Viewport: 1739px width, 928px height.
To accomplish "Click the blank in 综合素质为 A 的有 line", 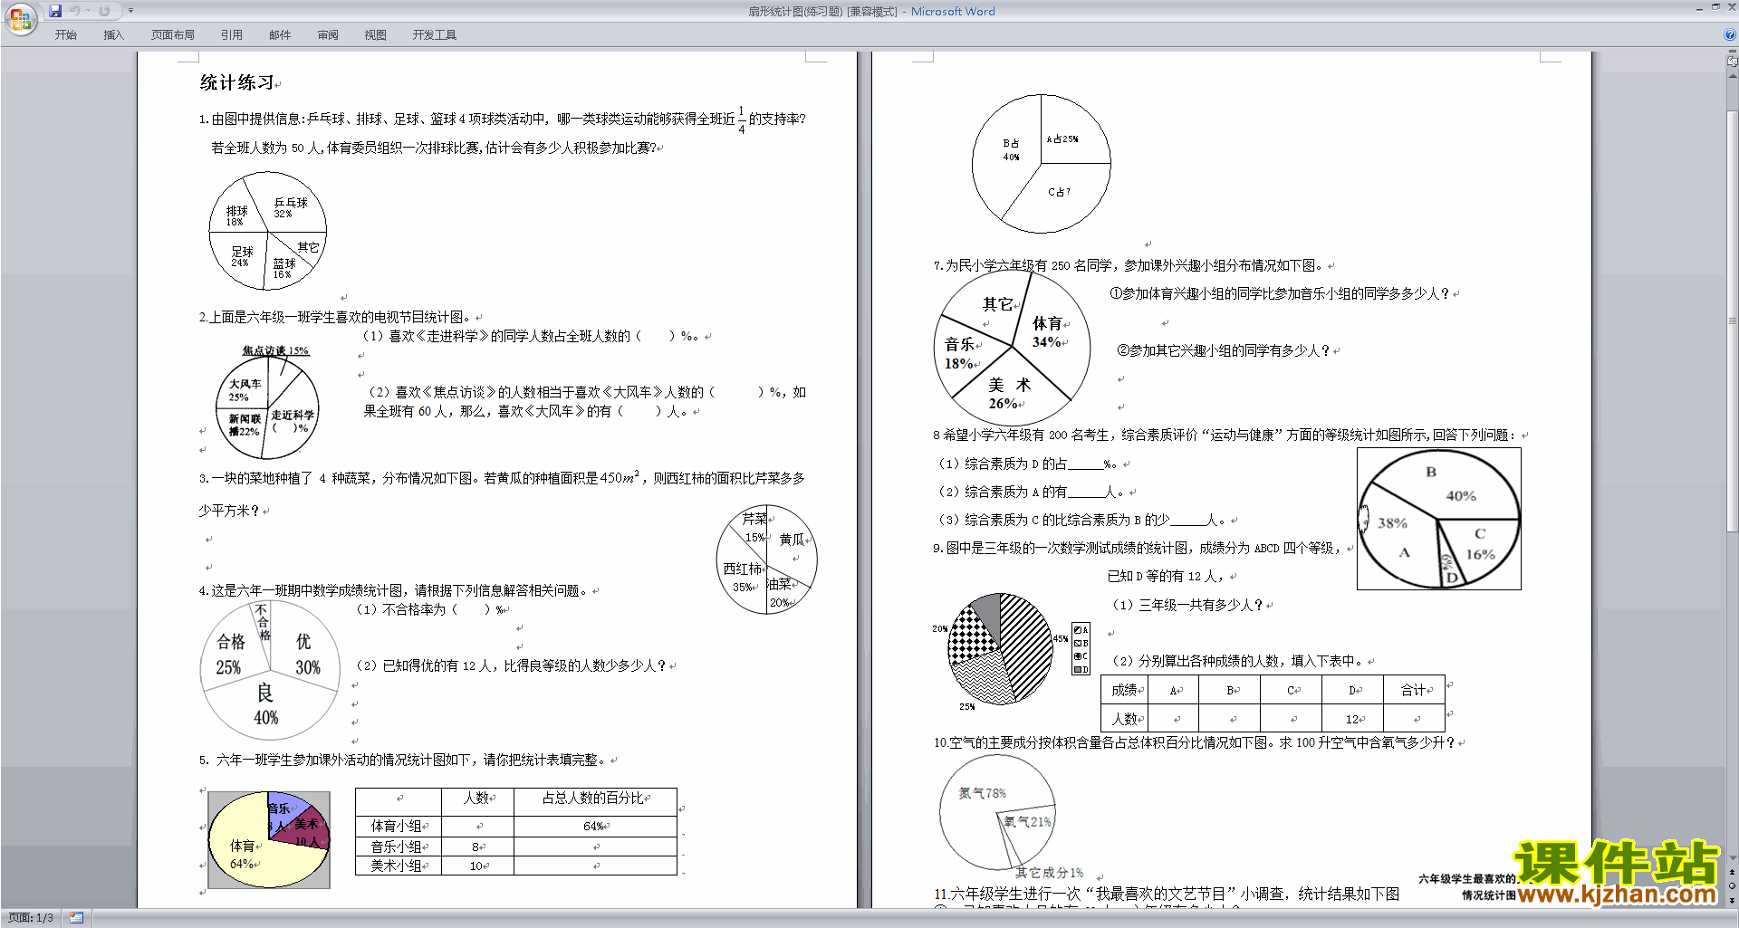I will coord(1087,492).
